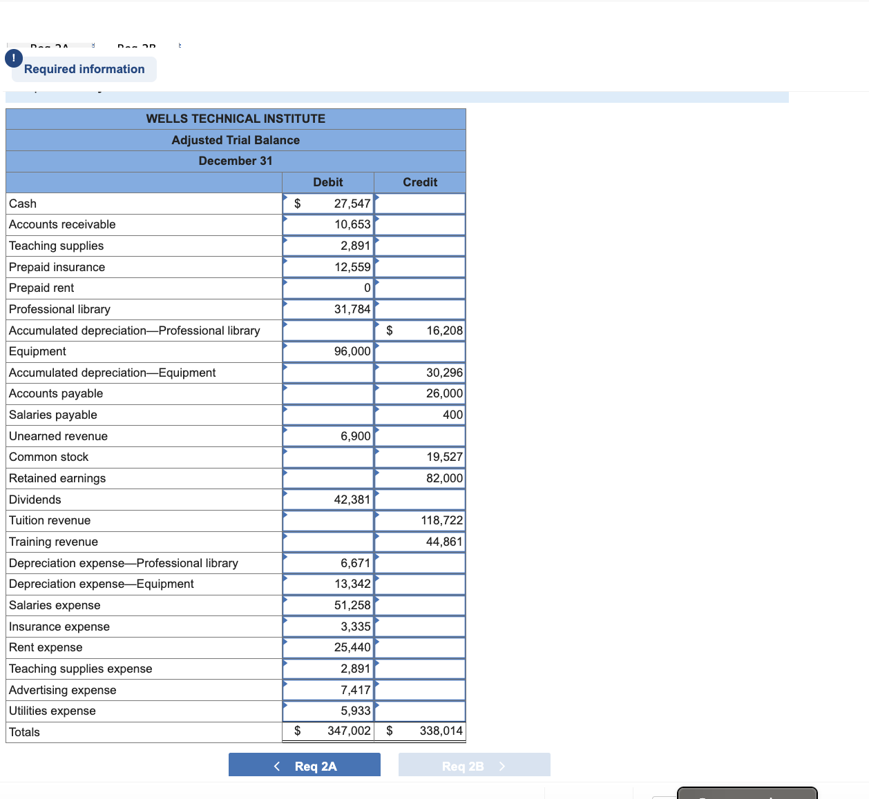Viewport: 869px width, 799px height.
Task: Select the Teaching supplies debit input cell
Action: 332,245
